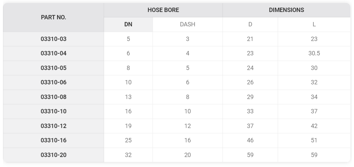
Task: Click the L value 30.5 cell
Action: 314,53
